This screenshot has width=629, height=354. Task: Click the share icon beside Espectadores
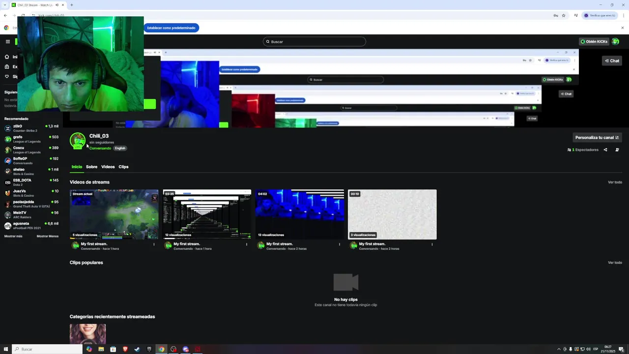pos(605,150)
